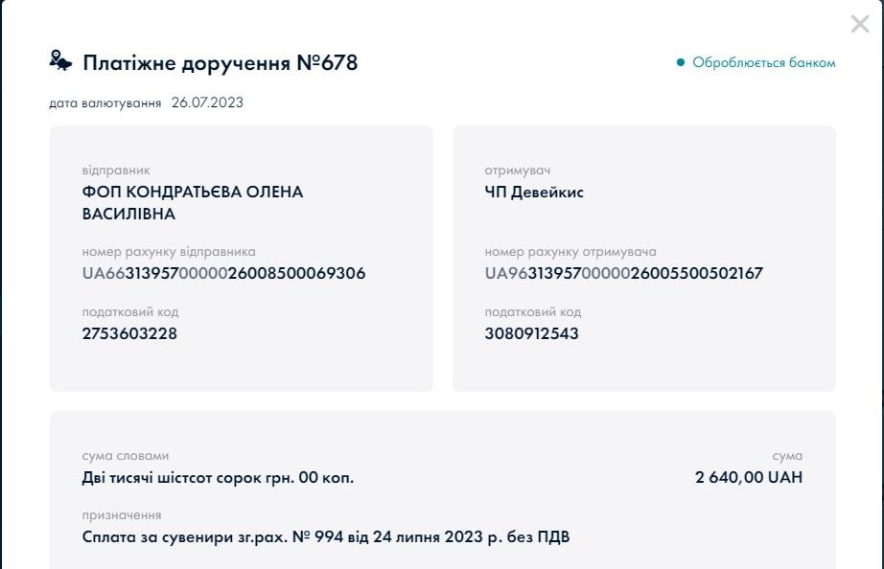Click sender account number ending in 069306
The width and height of the screenshot is (884, 569).
(223, 274)
